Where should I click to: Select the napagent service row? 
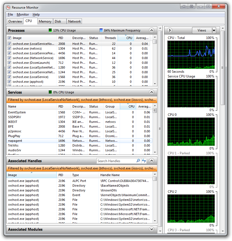(15, 141)
